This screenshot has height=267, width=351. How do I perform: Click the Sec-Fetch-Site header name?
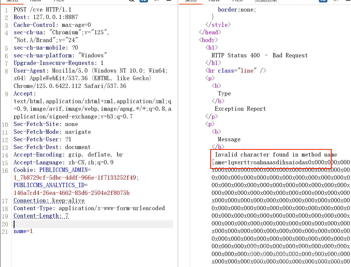coord(36,124)
